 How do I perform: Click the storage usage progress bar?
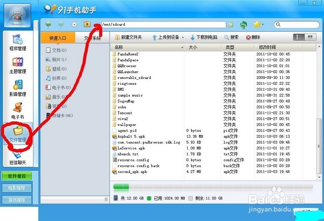[x=213, y=186]
